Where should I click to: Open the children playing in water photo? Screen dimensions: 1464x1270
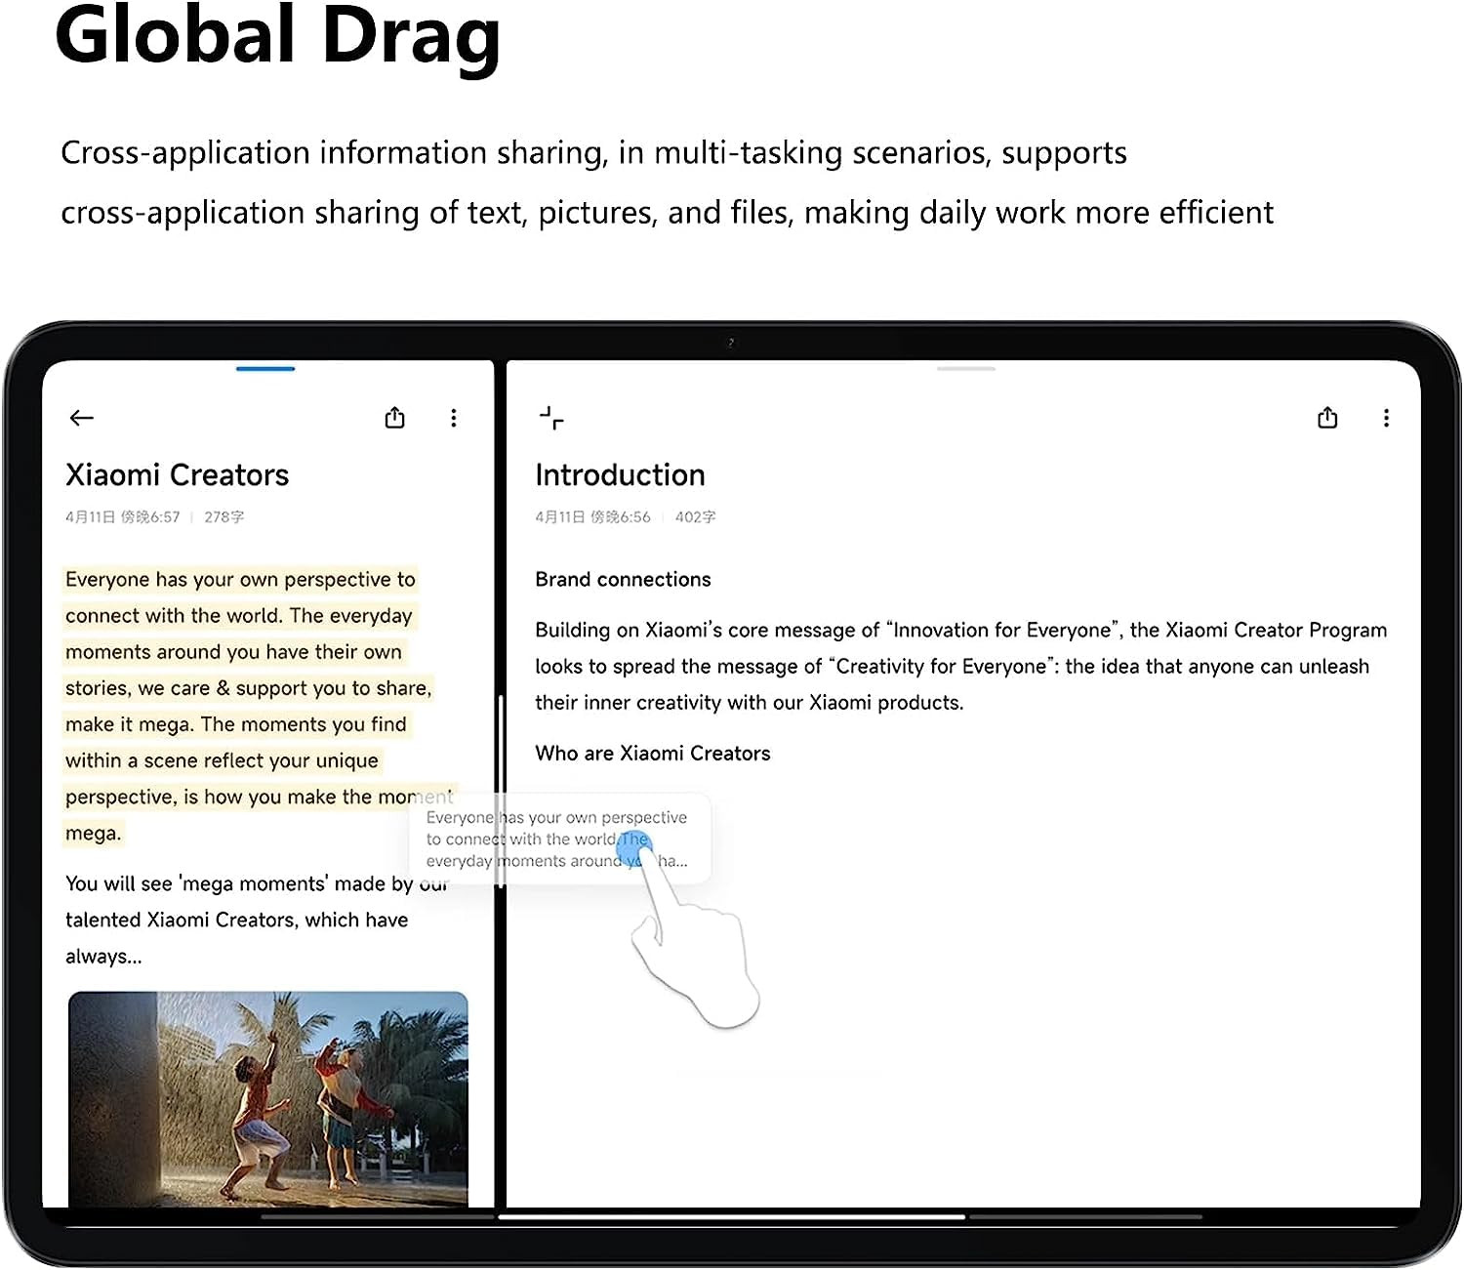coord(268,1099)
